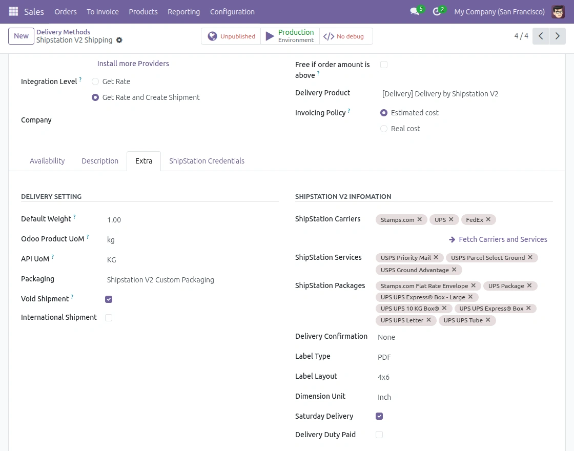The width and height of the screenshot is (574, 451).
Task: Open the Label Type dropdown
Action: click(x=461, y=357)
